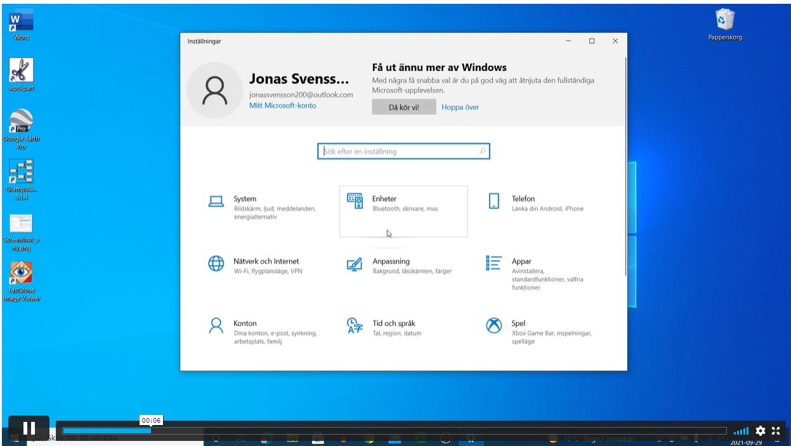Open the Spel Xbox icon
Image resolution: width=791 pixels, height=446 pixels.
[494, 326]
